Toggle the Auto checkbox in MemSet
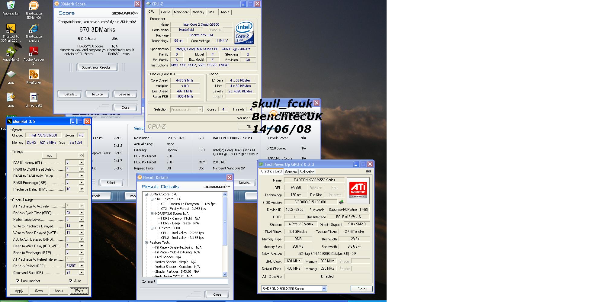604x302 pixels. 71,281
